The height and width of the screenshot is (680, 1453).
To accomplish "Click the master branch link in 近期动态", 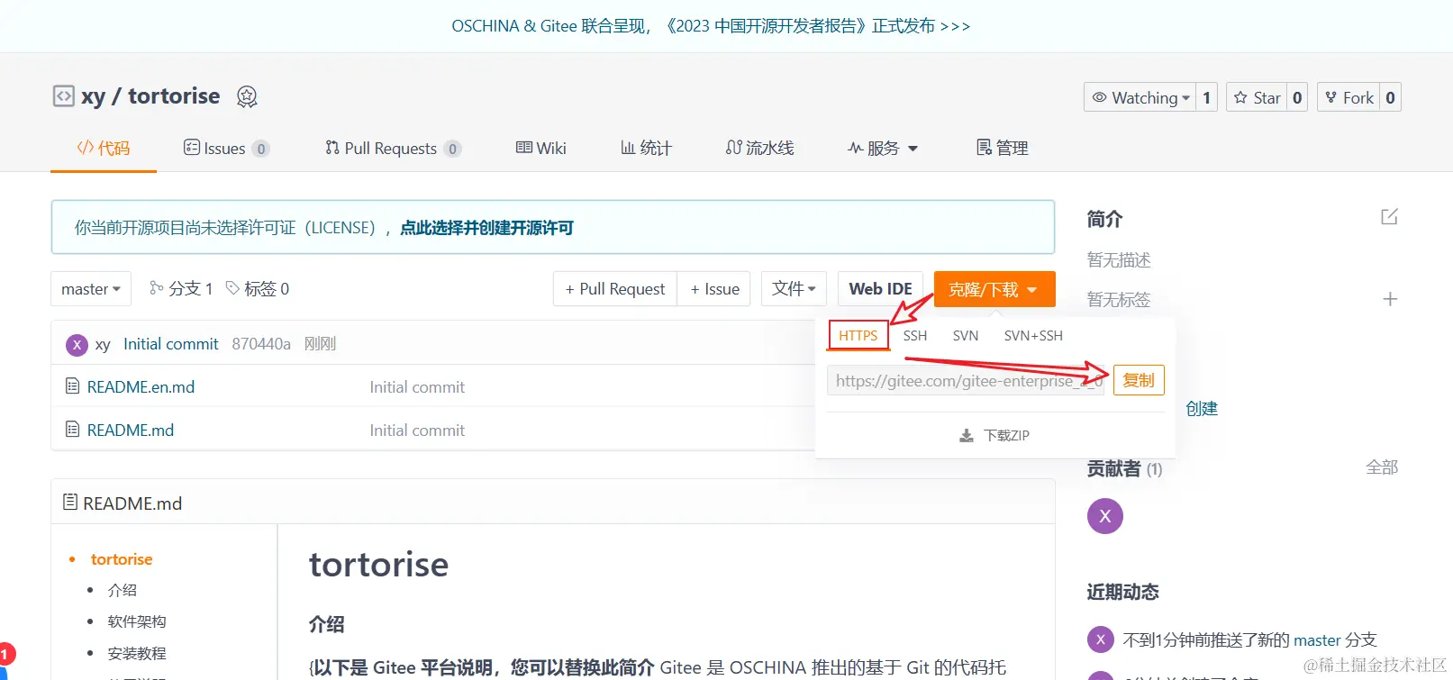I will point(1317,640).
